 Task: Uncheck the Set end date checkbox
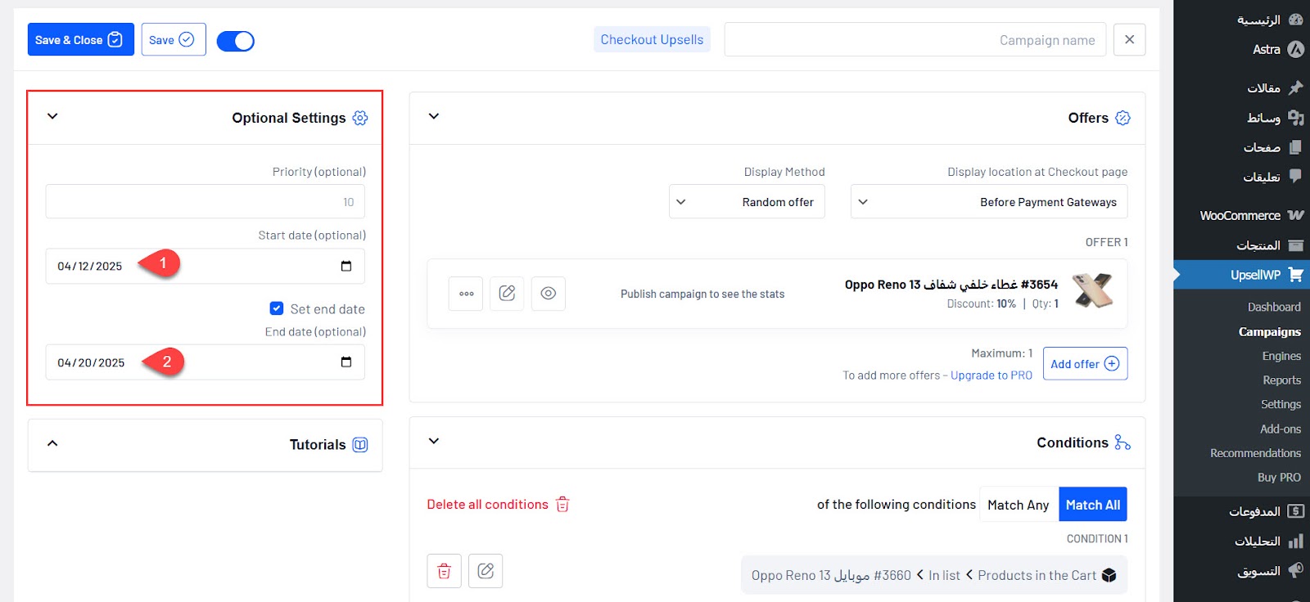click(x=277, y=308)
